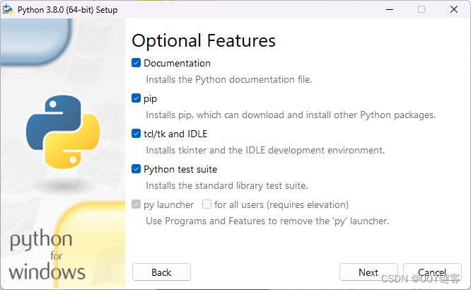Viewport: 471px width, 290px height.
Task: Click the pip label text
Action: click(x=150, y=99)
